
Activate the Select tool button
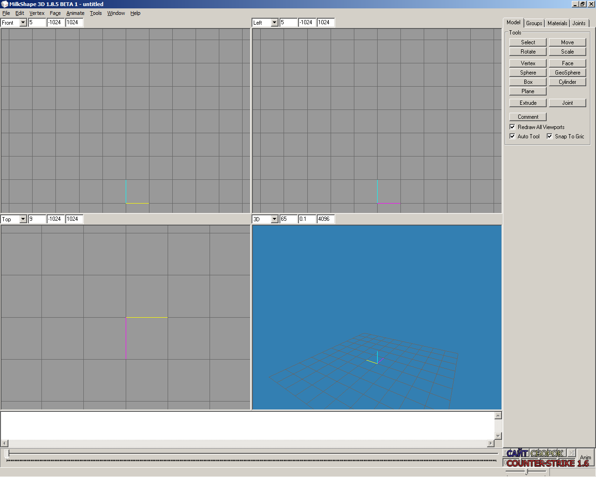coord(528,42)
